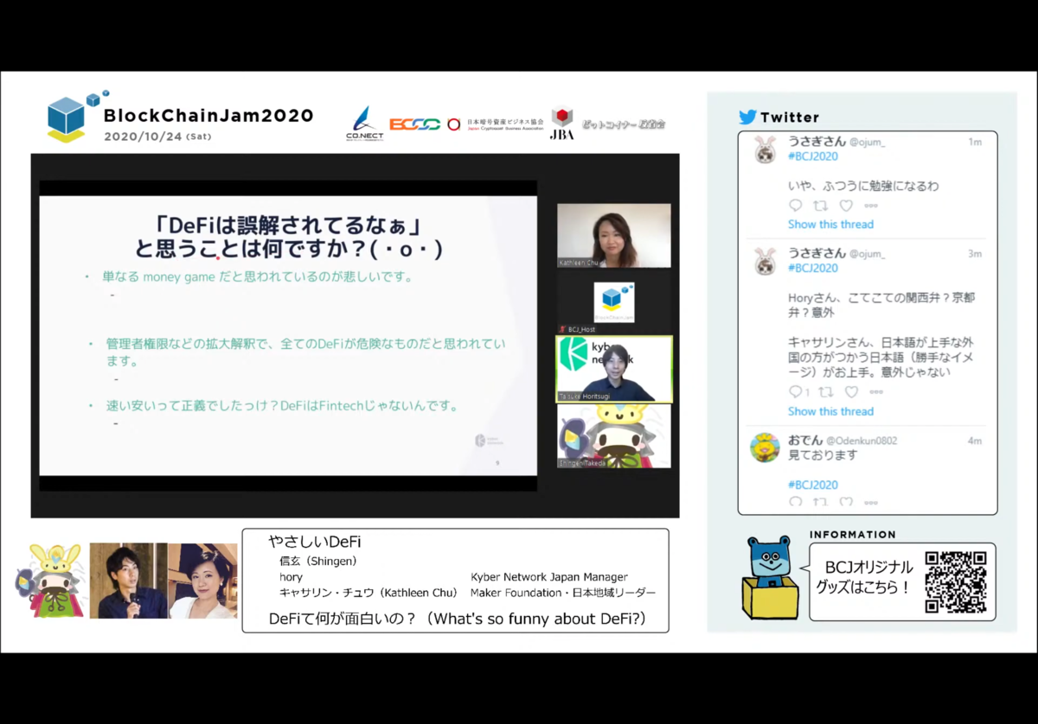The height and width of the screenshot is (724, 1038).
Task: Click #BCJ2020 hashtag in the 3m tweet
Action: tap(813, 268)
